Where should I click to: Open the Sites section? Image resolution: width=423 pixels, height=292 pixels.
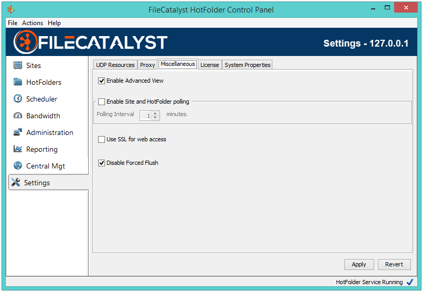point(34,65)
